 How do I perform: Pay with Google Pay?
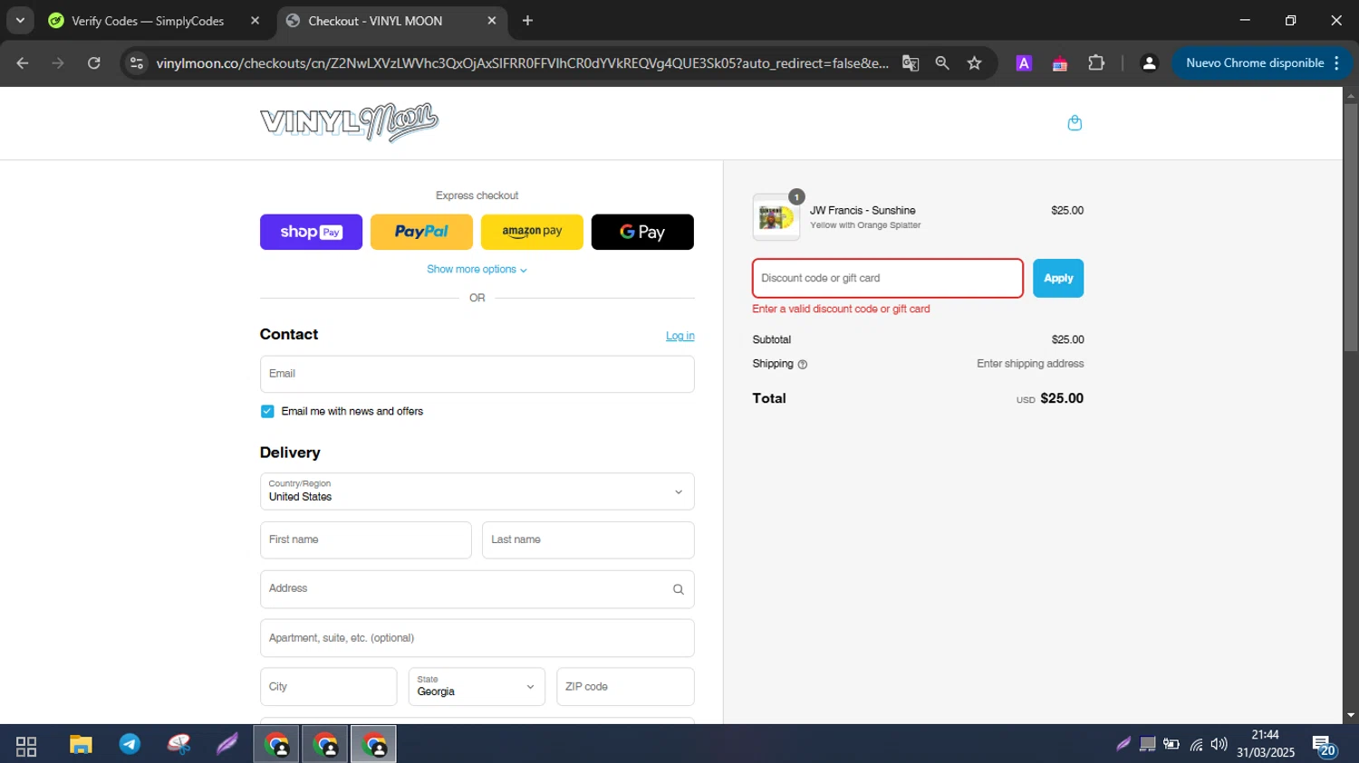tap(642, 232)
